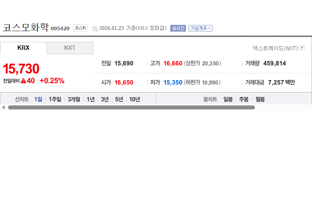The width and height of the screenshot is (312, 218).
Task: Show the 주봉 candle chart
Action: (x=244, y=99)
